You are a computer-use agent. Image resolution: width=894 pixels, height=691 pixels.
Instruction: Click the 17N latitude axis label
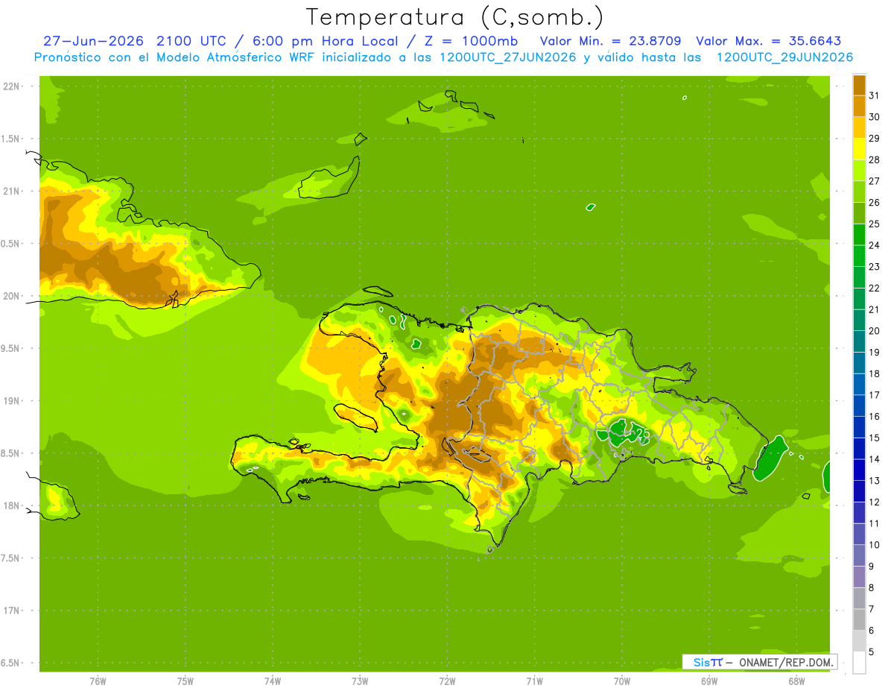click(13, 610)
